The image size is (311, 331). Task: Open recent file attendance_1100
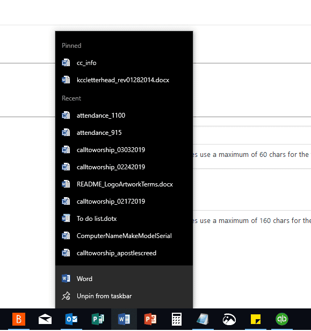[124, 116]
